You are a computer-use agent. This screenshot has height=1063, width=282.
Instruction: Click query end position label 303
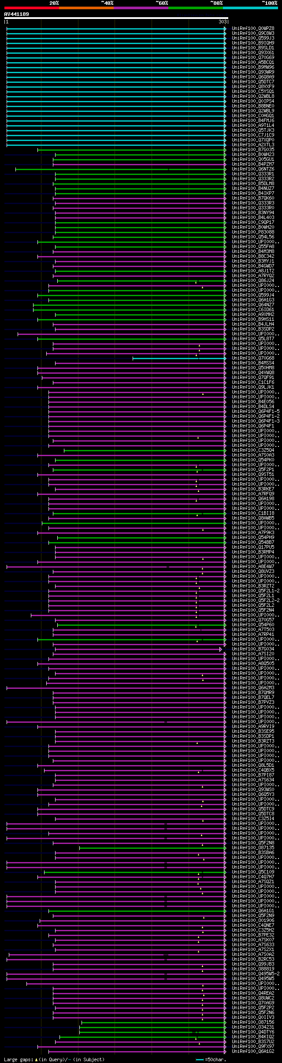[223, 22]
